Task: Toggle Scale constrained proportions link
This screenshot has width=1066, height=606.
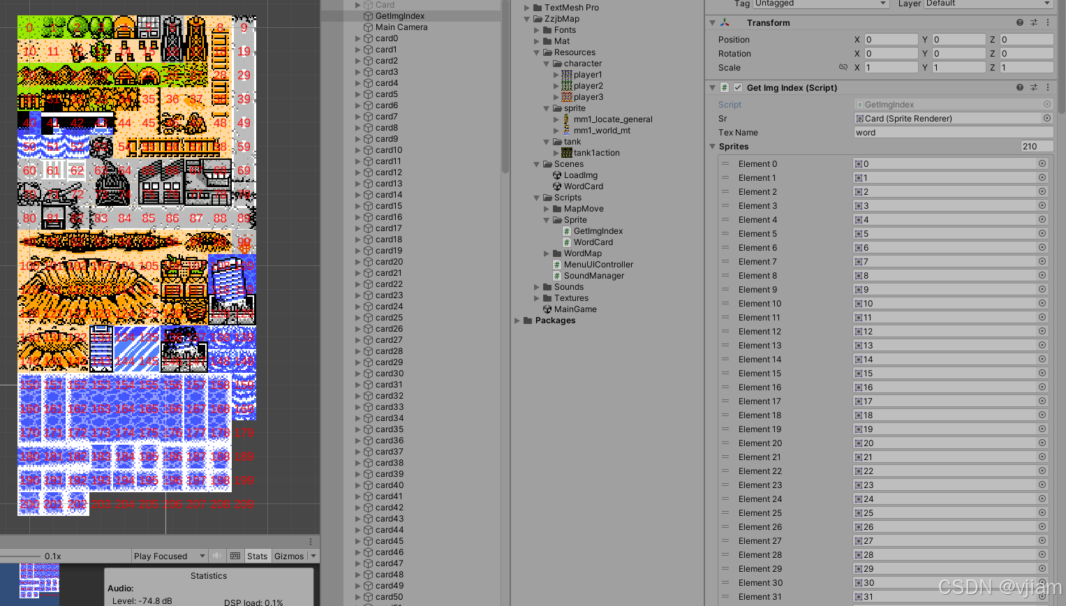Action: [843, 68]
